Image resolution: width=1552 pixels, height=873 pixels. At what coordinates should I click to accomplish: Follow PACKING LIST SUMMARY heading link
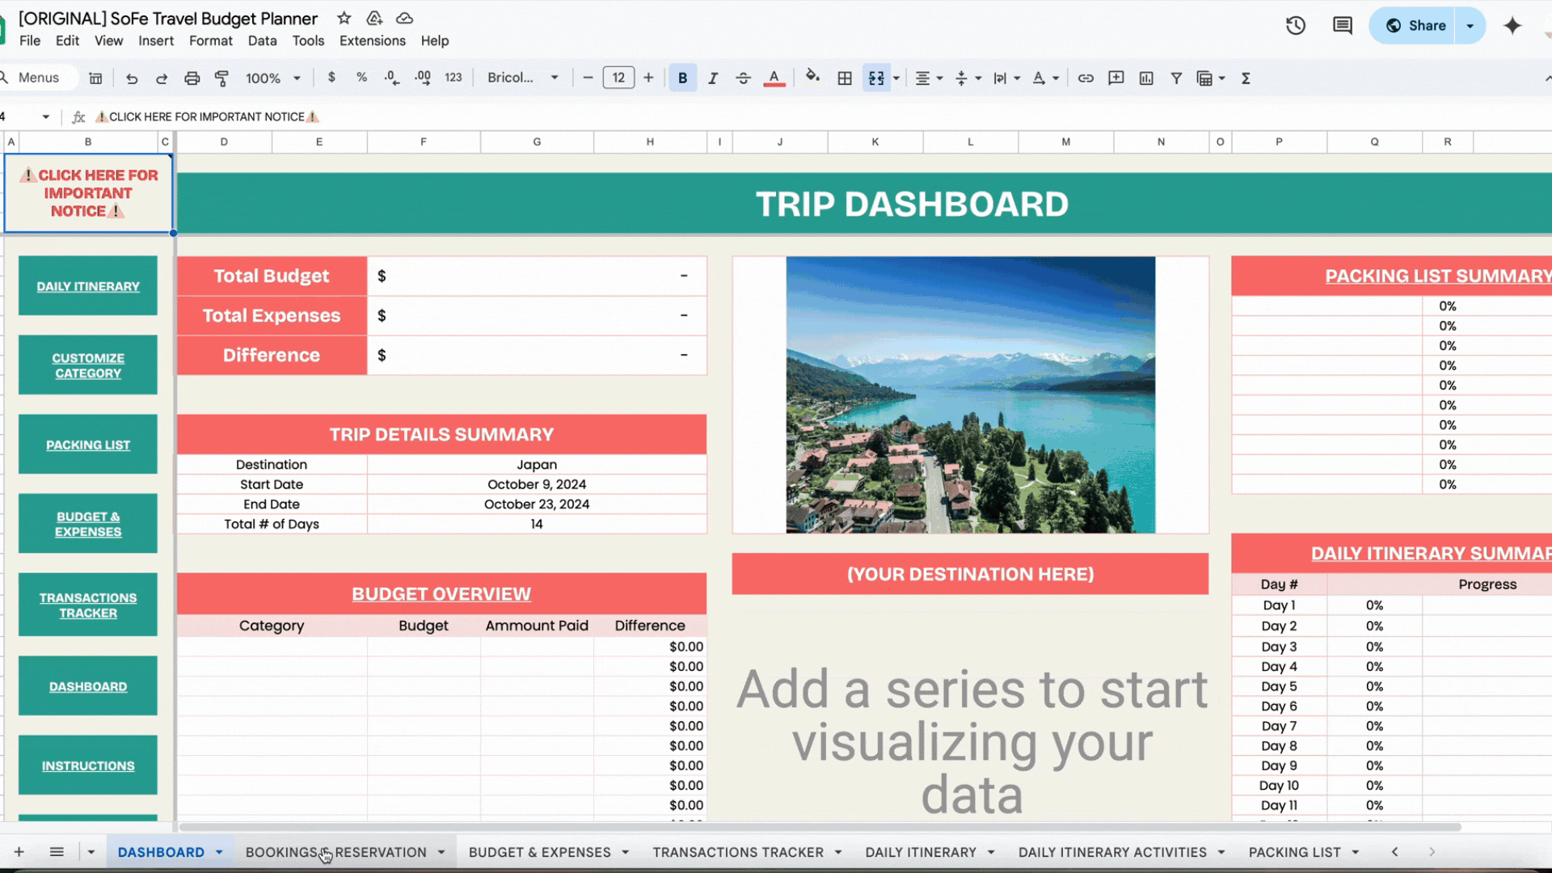(1438, 276)
